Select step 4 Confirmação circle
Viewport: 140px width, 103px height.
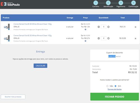click(133, 3)
